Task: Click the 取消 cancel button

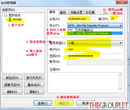Action: click(x=85, y=103)
